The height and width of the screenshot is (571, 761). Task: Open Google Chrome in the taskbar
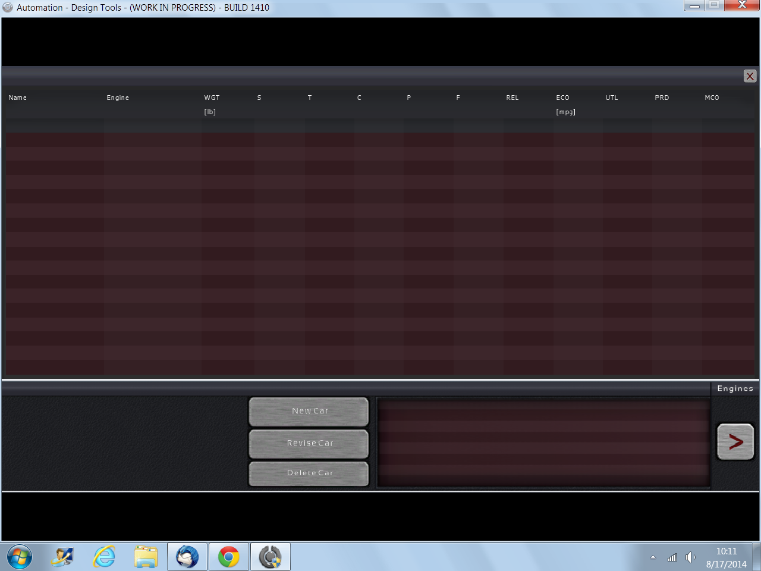point(228,557)
